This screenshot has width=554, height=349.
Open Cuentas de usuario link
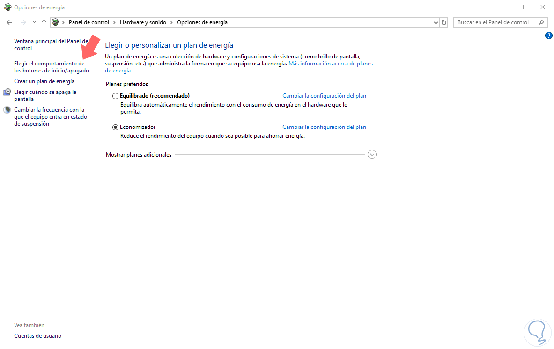coord(37,336)
